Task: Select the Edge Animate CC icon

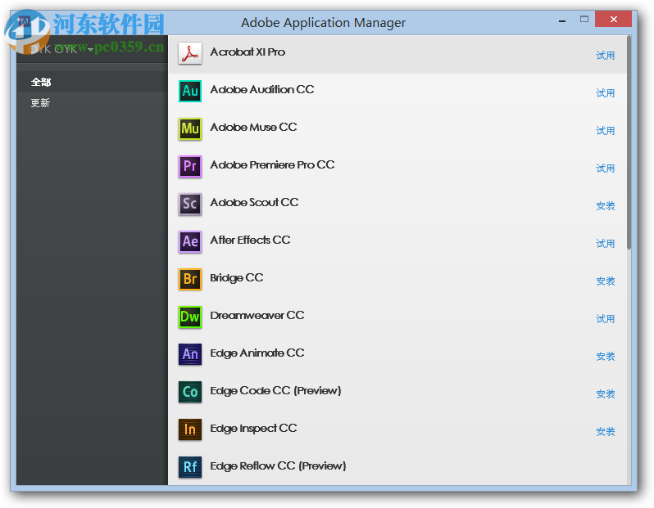Action: pyautogui.click(x=190, y=354)
